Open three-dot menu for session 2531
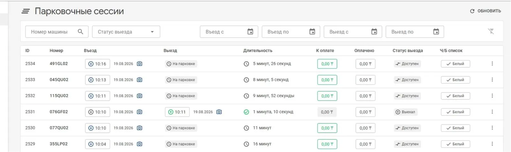Image resolution: width=511 pixels, height=152 pixels. click(492, 112)
